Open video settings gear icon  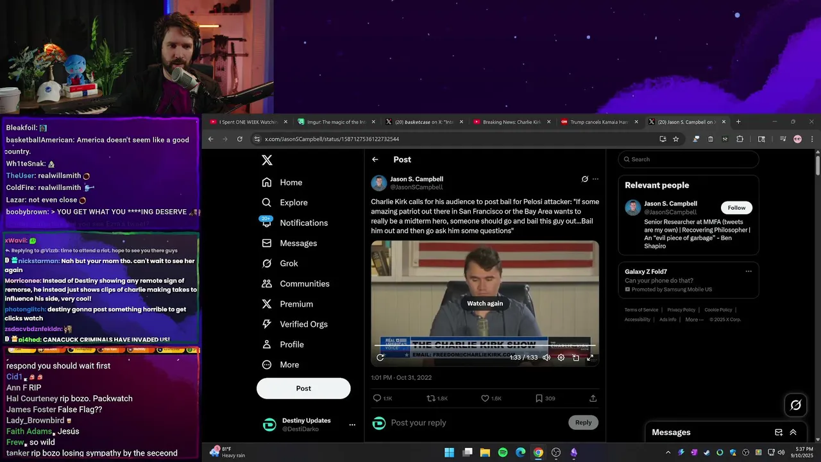pos(561,357)
